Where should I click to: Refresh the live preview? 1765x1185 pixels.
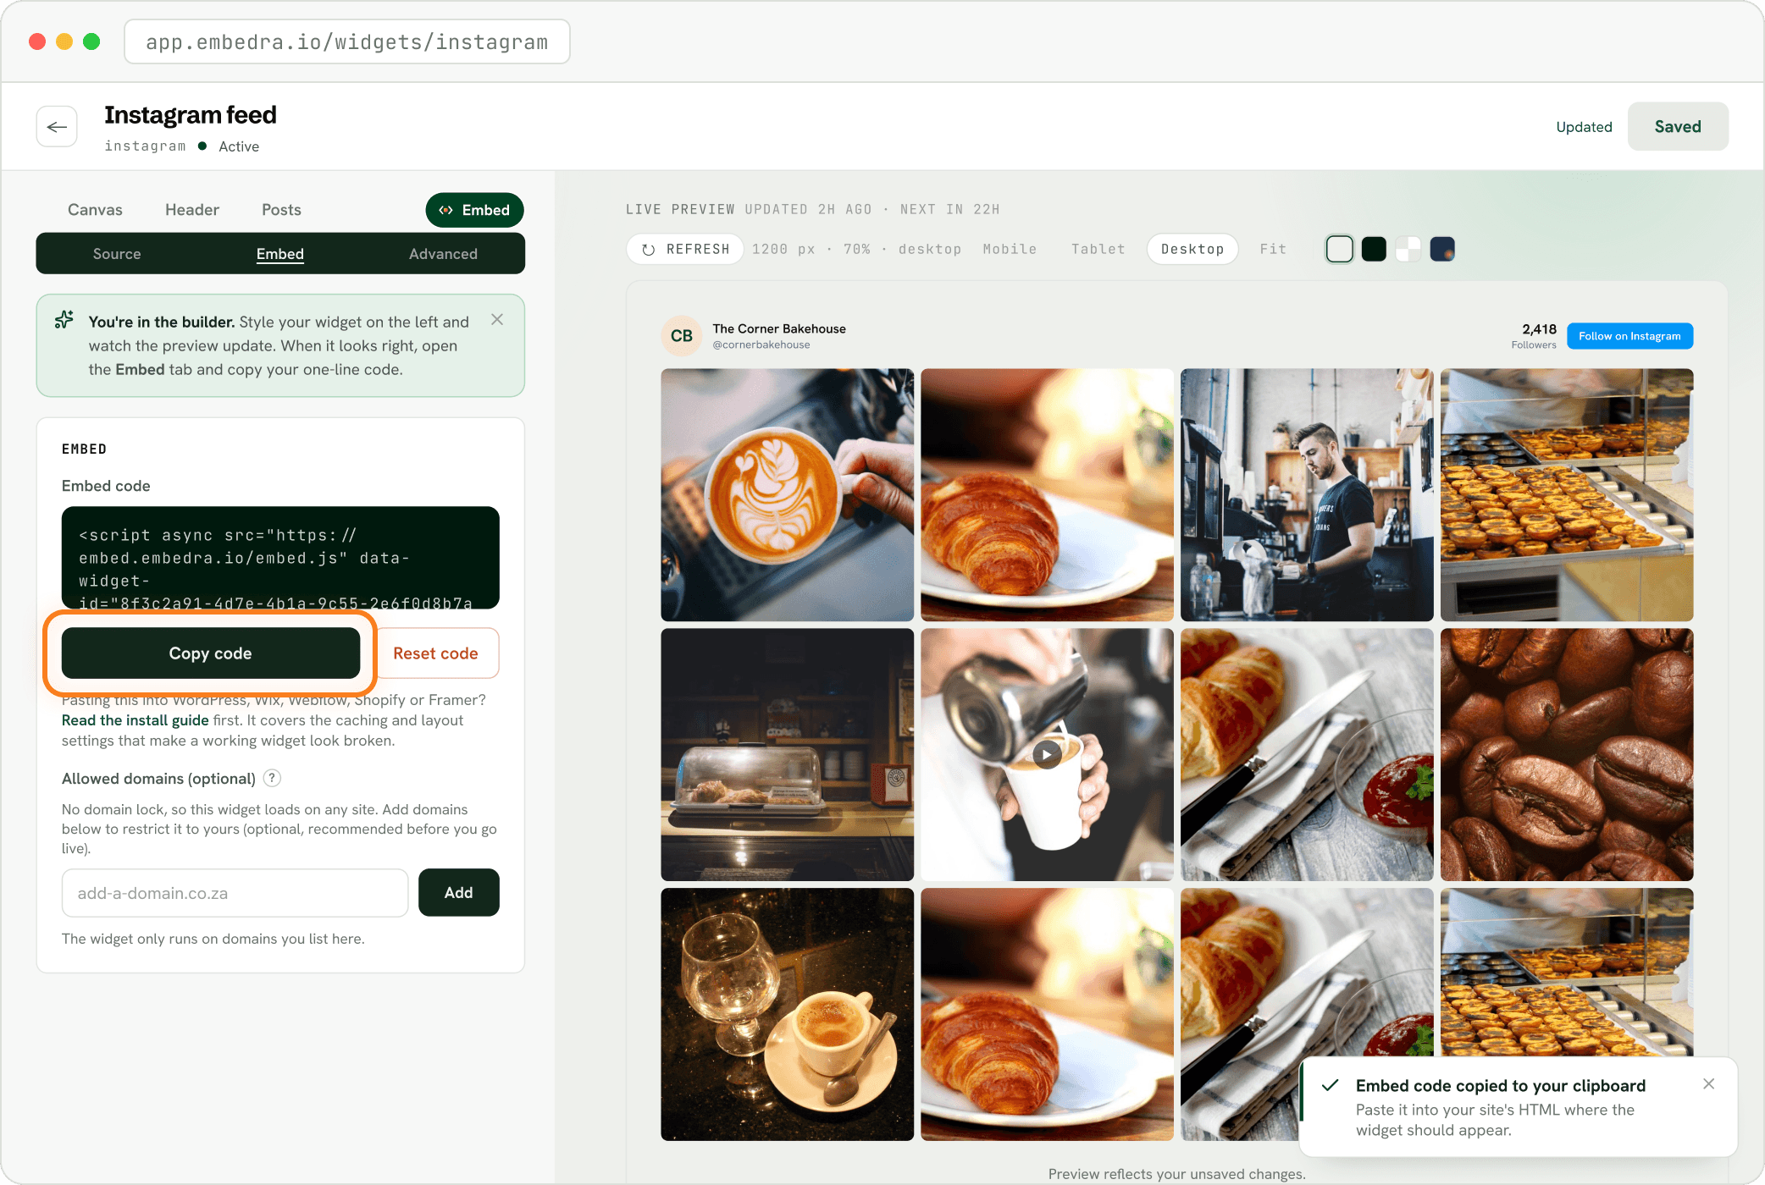click(x=685, y=249)
